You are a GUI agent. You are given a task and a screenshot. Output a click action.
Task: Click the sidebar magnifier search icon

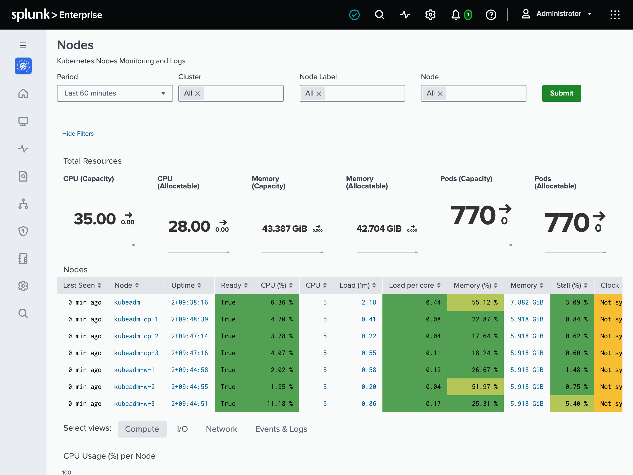[x=23, y=313]
